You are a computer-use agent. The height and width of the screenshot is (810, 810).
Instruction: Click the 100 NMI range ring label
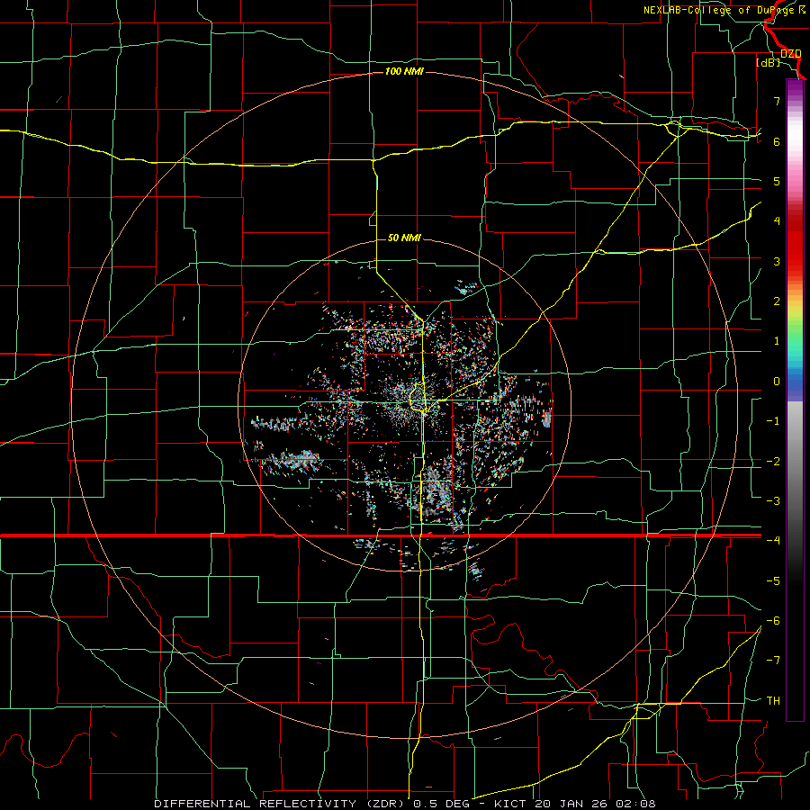404,71
